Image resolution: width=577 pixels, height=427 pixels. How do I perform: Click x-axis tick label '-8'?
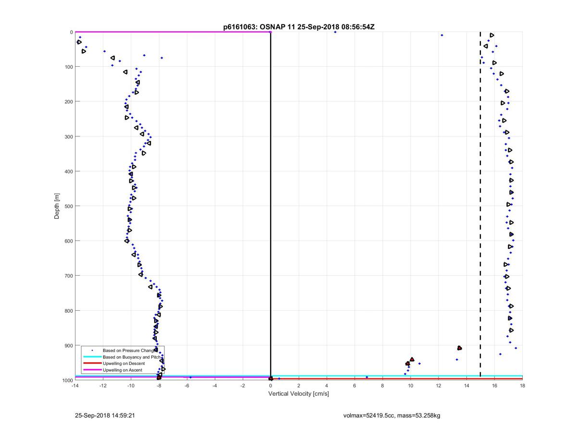click(159, 385)
